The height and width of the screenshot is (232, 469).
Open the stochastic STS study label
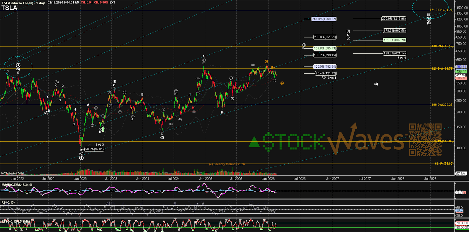15,221
